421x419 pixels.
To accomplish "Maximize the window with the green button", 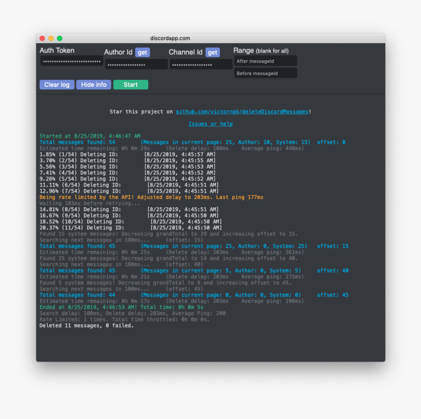I will pyautogui.click(x=60, y=38).
